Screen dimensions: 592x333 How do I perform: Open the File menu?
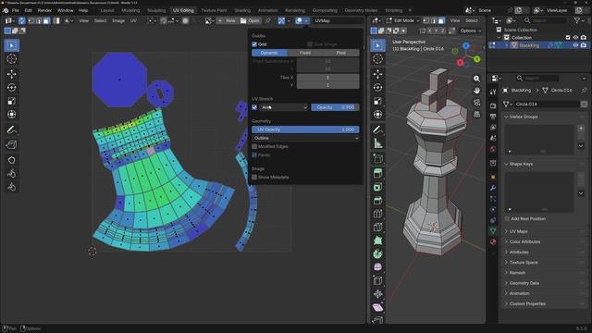coord(15,10)
